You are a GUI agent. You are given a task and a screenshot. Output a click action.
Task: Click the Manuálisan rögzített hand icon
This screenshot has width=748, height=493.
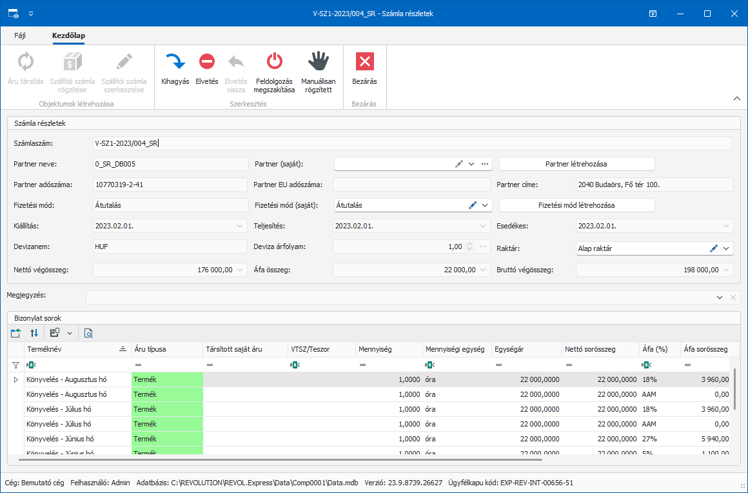click(318, 61)
